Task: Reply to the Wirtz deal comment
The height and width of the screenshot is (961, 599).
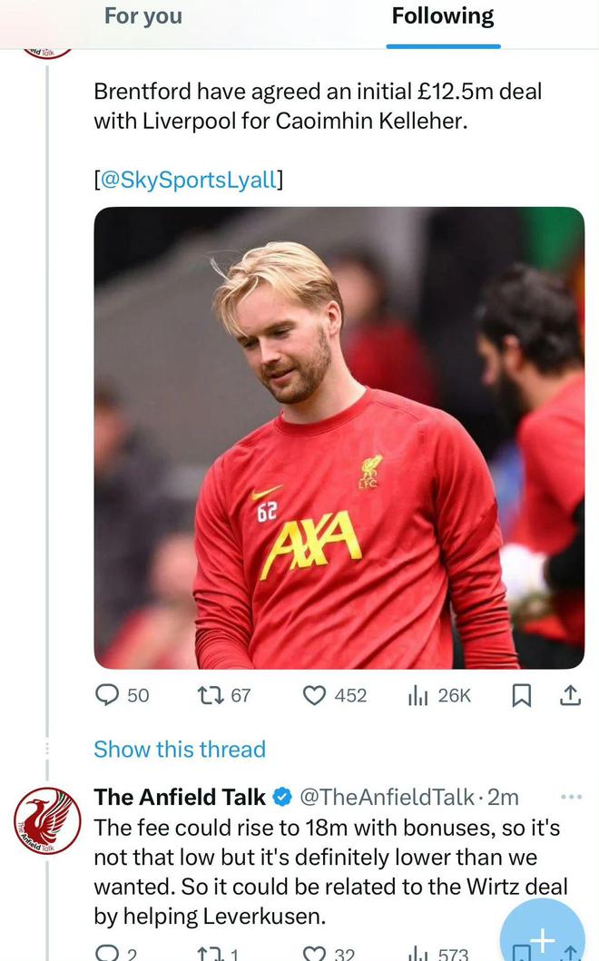Action: (108, 954)
